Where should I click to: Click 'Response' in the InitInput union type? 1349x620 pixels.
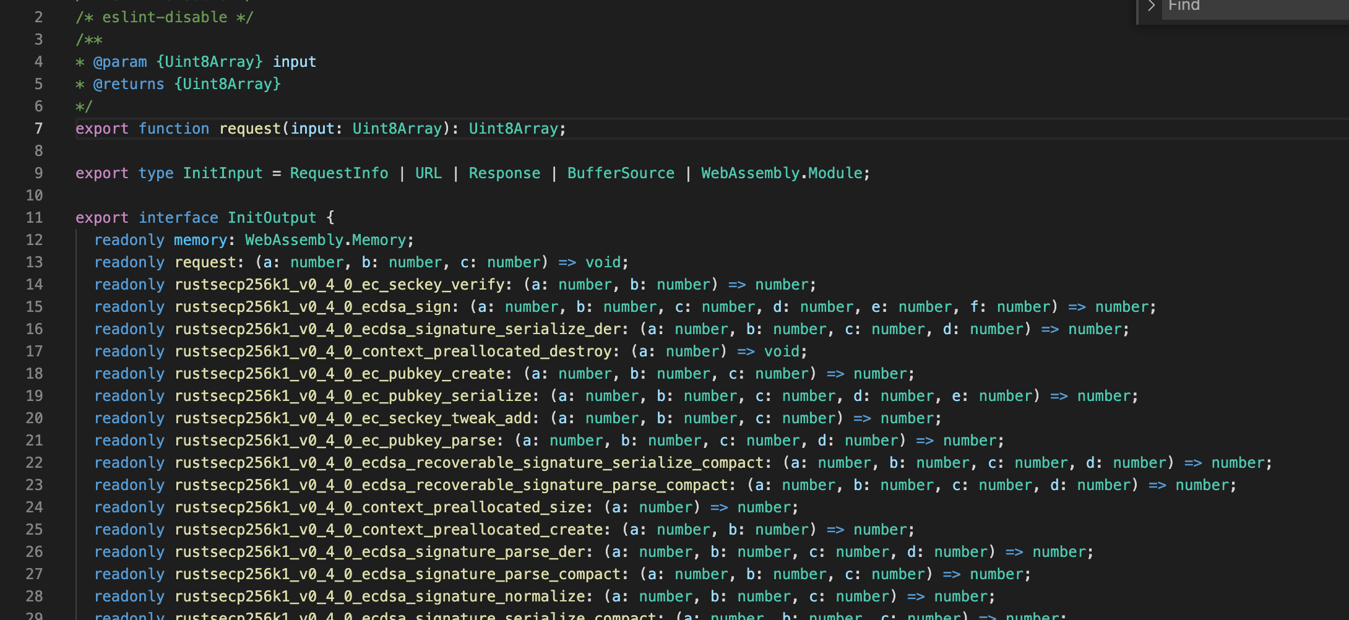[x=504, y=173]
